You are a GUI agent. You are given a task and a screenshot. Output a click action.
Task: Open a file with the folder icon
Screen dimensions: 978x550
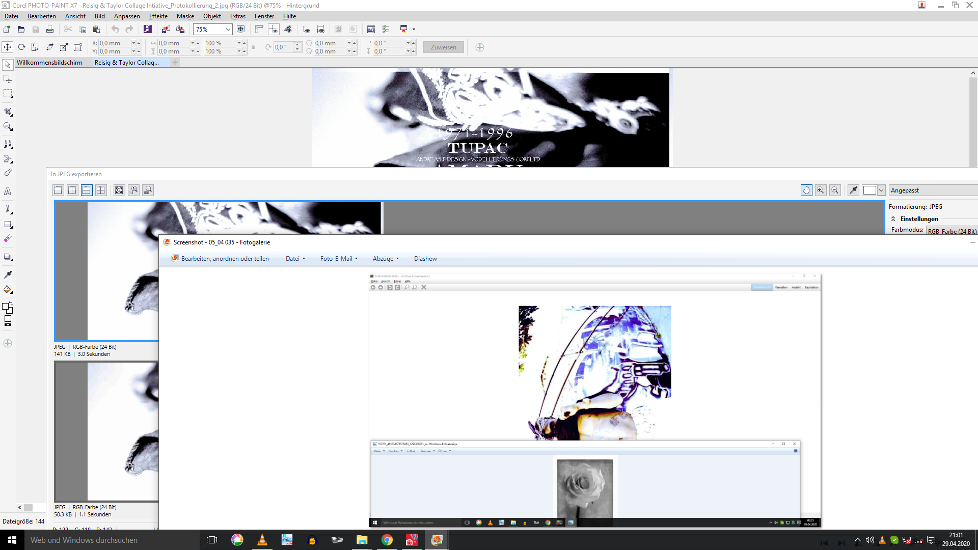point(21,30)
